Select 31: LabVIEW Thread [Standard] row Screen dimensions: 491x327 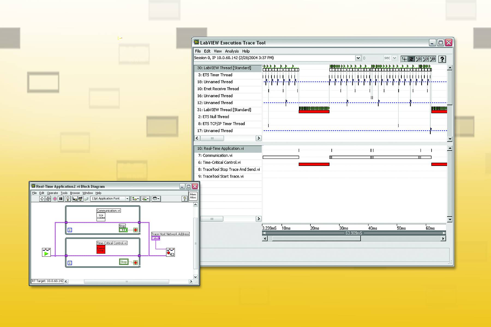pyautogui.click(x=224, y=110)
